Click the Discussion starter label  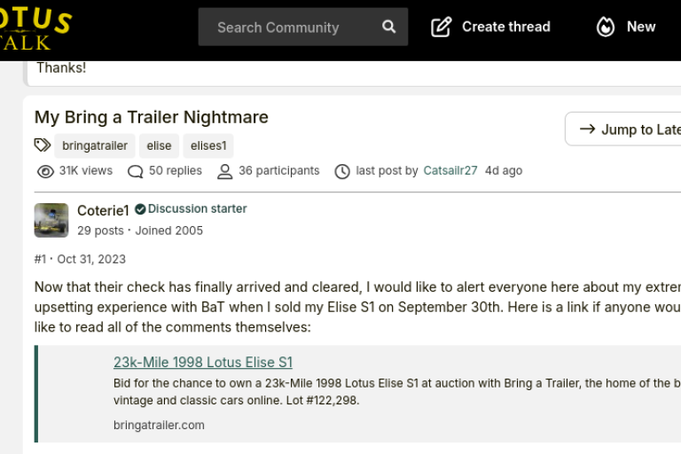(x=197, y=208)
